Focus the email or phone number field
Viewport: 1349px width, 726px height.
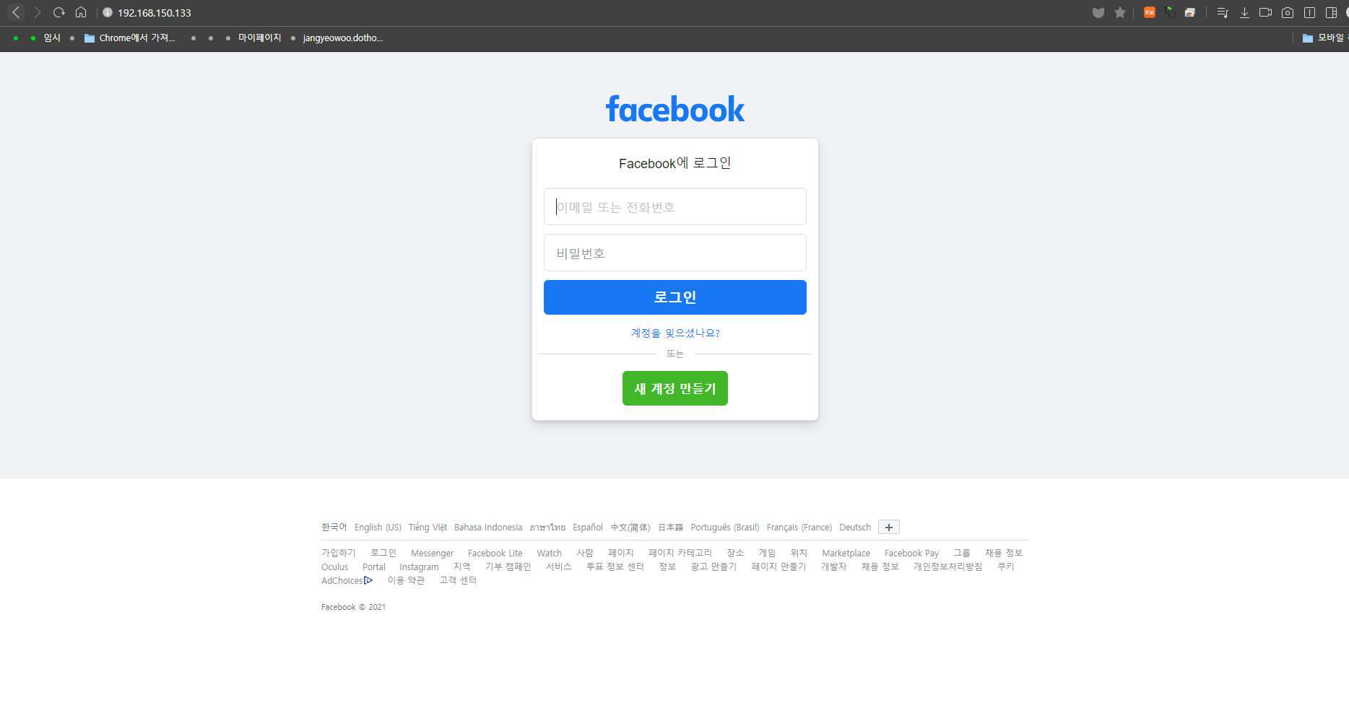pos(675,207)
